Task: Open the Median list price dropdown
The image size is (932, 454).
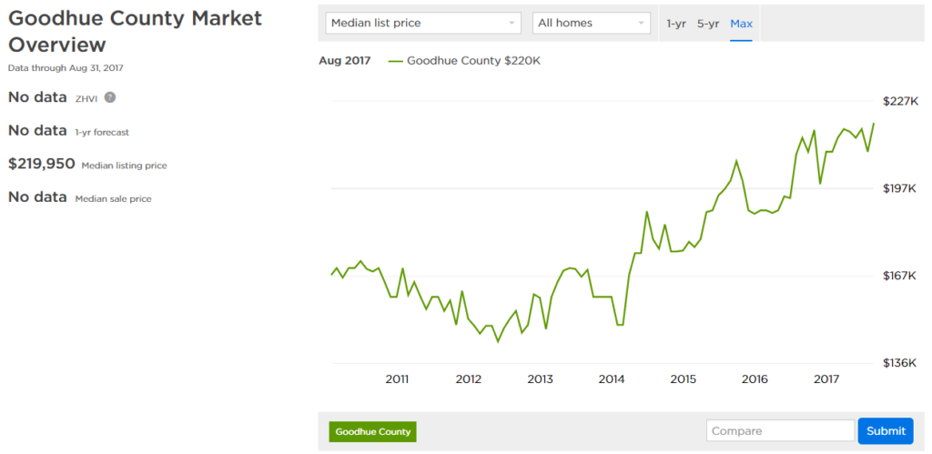Action: tap(423, 23)
